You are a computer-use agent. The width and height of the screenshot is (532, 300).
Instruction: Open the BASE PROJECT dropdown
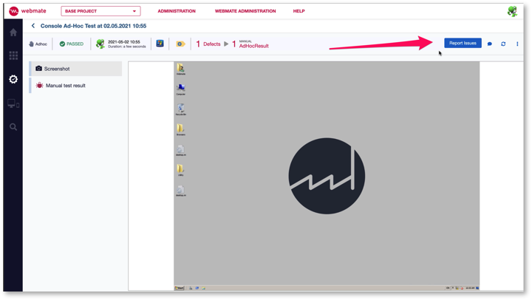point(100,11)
